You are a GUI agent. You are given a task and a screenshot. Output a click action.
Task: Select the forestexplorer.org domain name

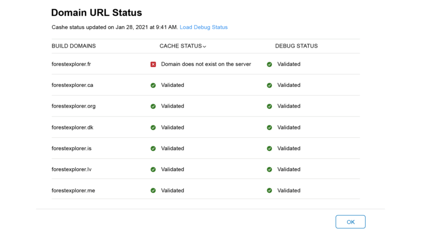73,106
